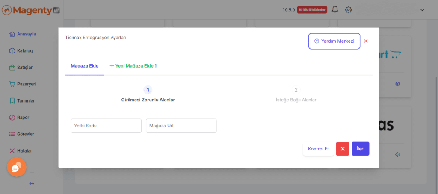Click the Kontrol Et button
Image resolution: width=438 pixels, height=194 pixels.
[318, 149]
